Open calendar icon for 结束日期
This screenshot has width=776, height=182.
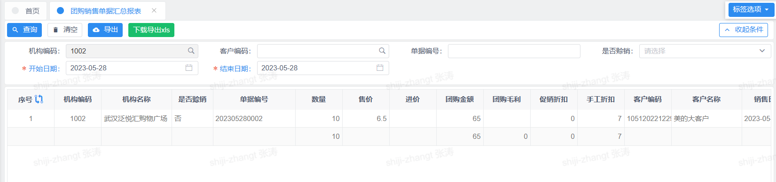pyautogui.click(x=380, y=68)
